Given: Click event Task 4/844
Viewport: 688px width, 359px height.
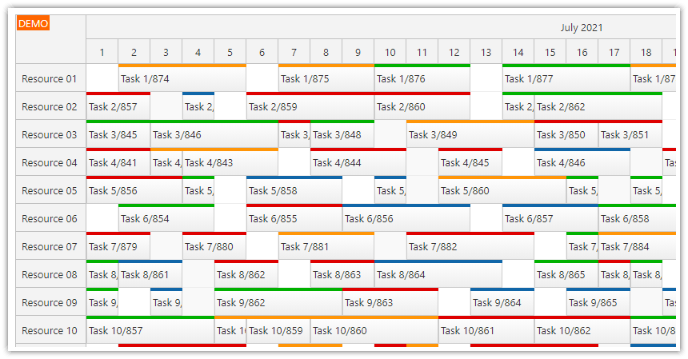Looking at the screenshot, I should click(x=358, y=163).
